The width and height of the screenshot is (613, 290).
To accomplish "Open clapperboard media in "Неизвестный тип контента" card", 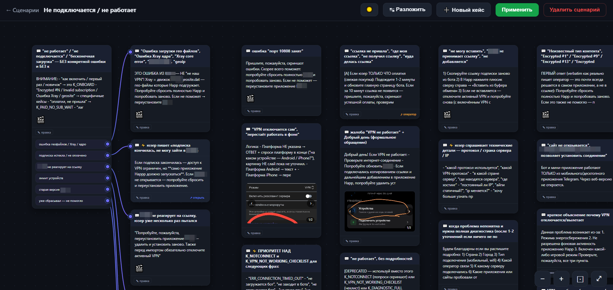I will click(x=546, y=115).
